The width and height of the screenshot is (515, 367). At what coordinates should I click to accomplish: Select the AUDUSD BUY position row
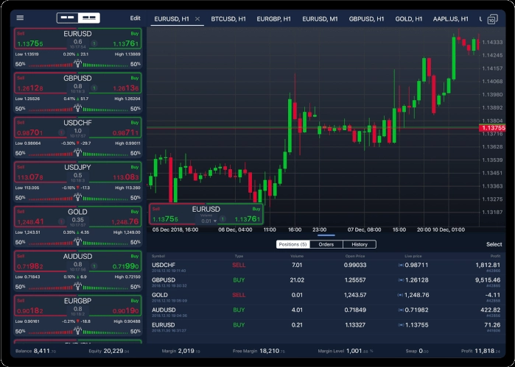coord(326,312)
